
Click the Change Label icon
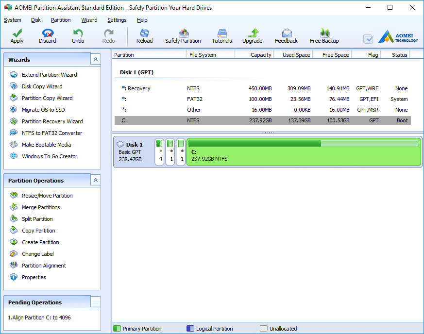(x=14, y=253)
